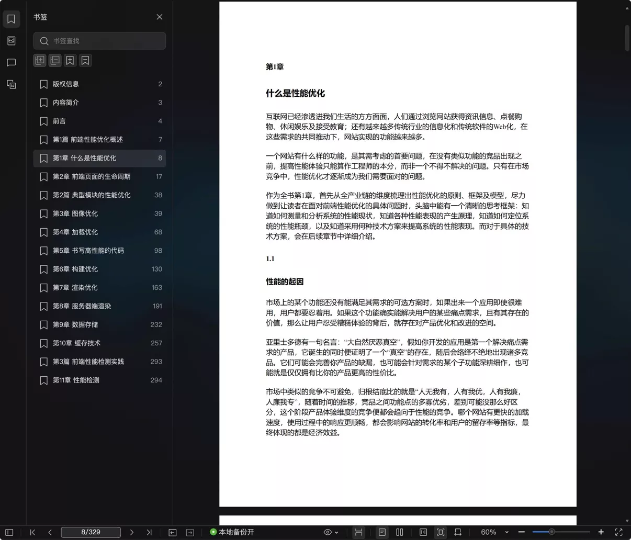Expand all bookmarks with the expand-all icon
The width and height of the screenshot is (631, 540).
pos(40,60)
